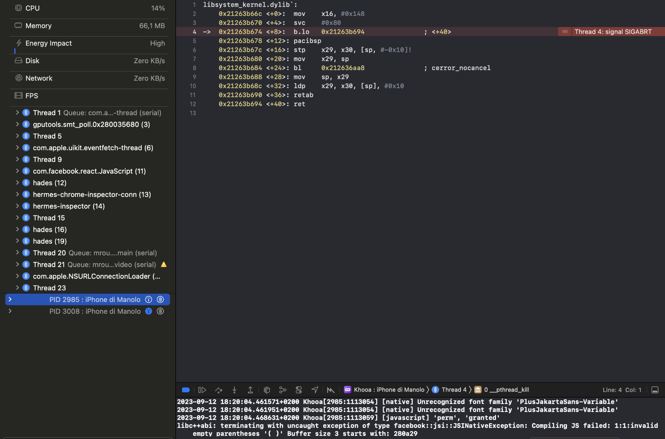Open the Debug Memory Graph tool

(283, 390)
